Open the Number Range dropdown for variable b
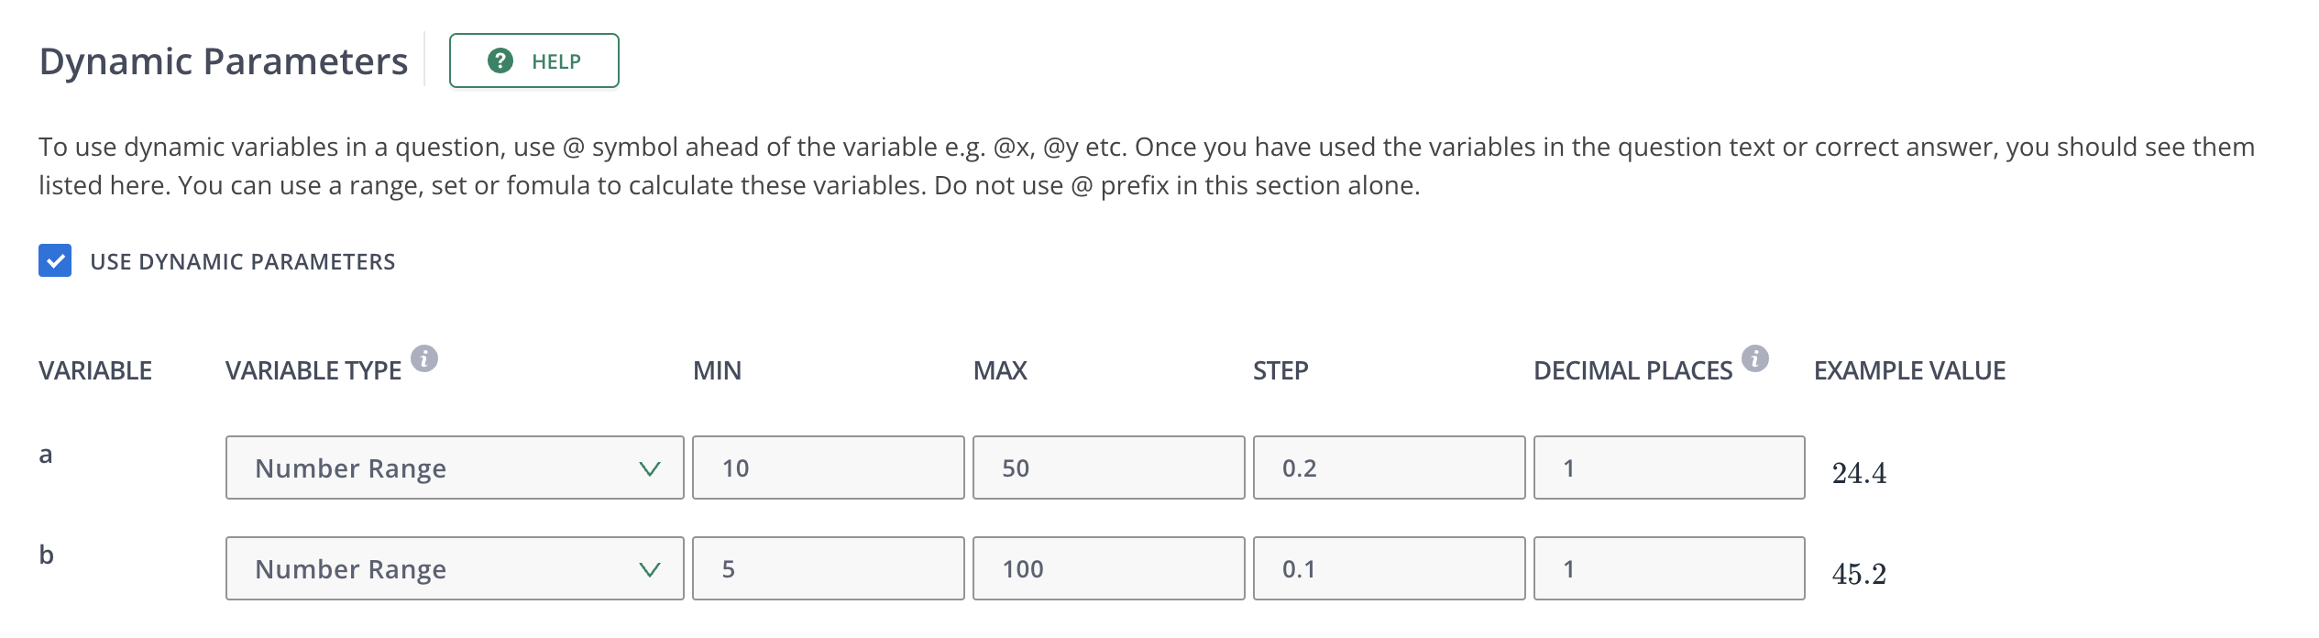 coord(454,569)
